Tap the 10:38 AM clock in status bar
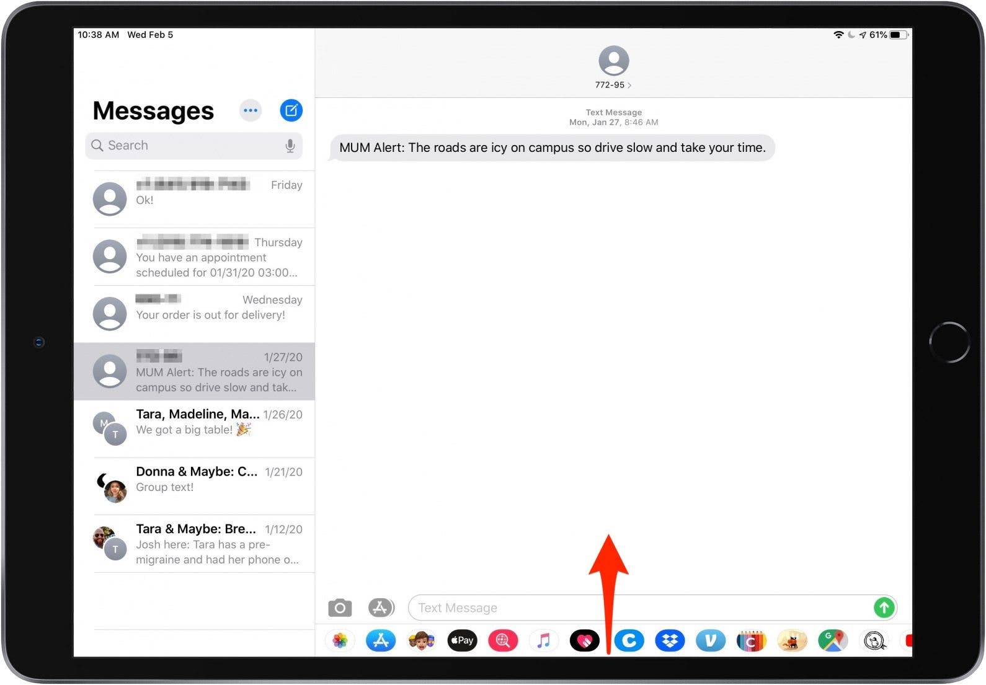 click(x=99, y=35)
